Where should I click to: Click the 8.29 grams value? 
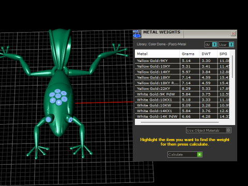(186, 89)
